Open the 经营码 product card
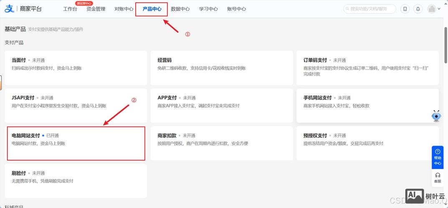The height and width of the screenshot is (208, 448). 222,68
